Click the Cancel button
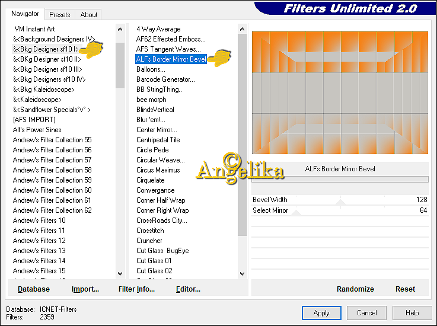 [366, 313]
